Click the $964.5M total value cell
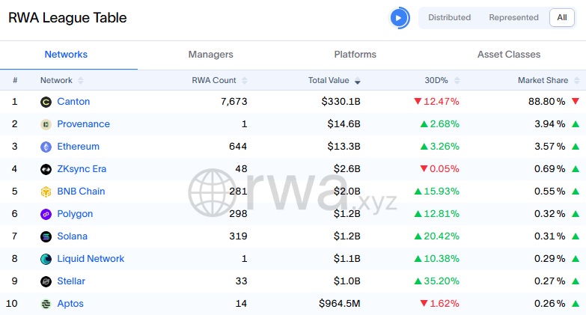586x315 pixels. 339,304
